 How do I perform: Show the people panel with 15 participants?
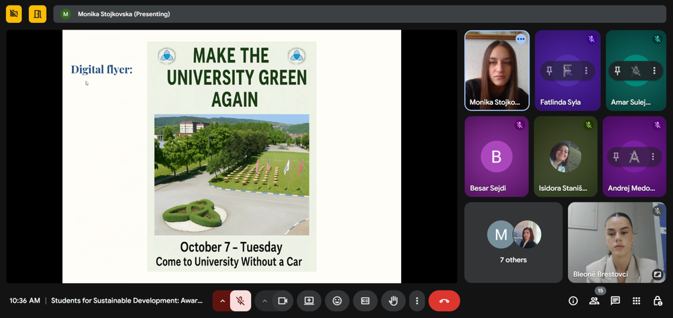(594, 301)
